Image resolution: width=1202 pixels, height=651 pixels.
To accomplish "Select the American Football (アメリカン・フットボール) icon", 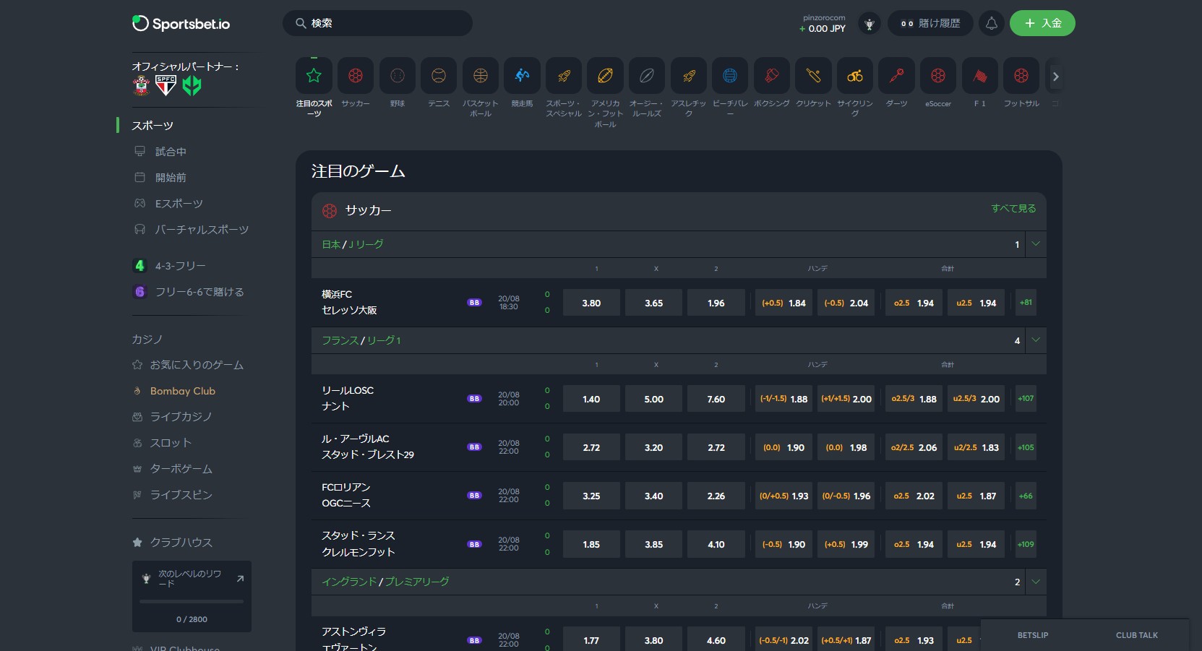I will pos(606,76).
